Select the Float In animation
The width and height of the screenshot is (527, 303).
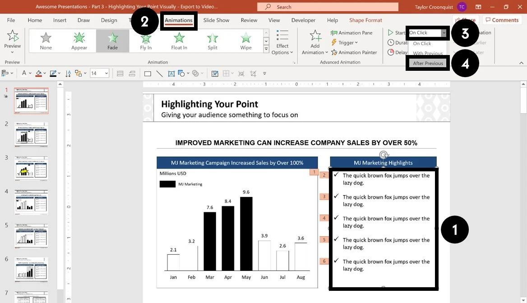point(179,41)
